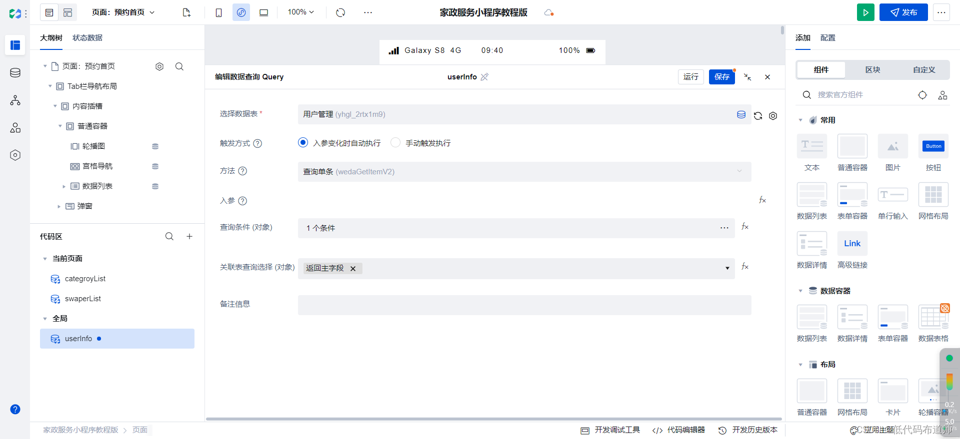
Task: Click the 选择数据表 用户管理 field
Action: point(524,114)
